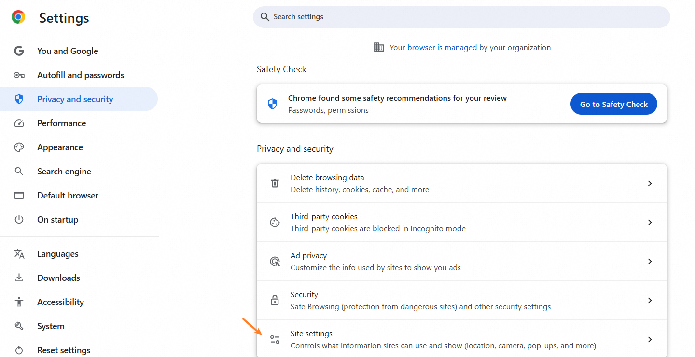This screenshot has height=357, width=695.
Task: Open the Search engine menu item
Action: coord(64,172)
